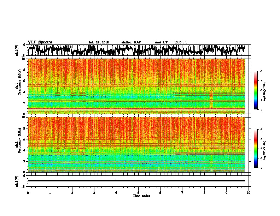The image size is (280, 216).
Task: Click the broadband burst in ch.1 spectrogram
Action: point(211,99)
